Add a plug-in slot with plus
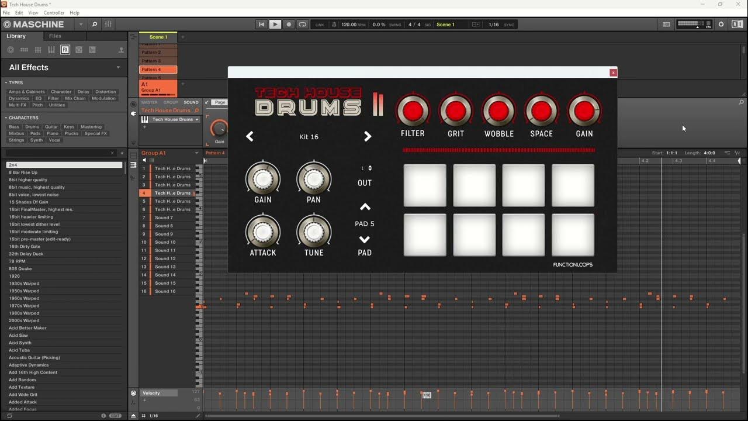Image resolution: width=748 pixels, height=421 pixels. [144, 127]
